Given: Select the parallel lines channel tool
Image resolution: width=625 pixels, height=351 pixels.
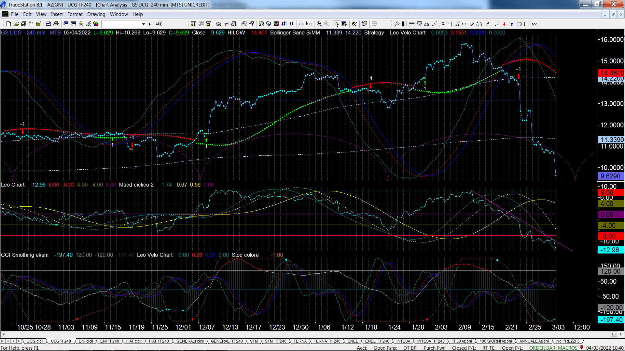Looking at the screenshot, I should 472,24.
